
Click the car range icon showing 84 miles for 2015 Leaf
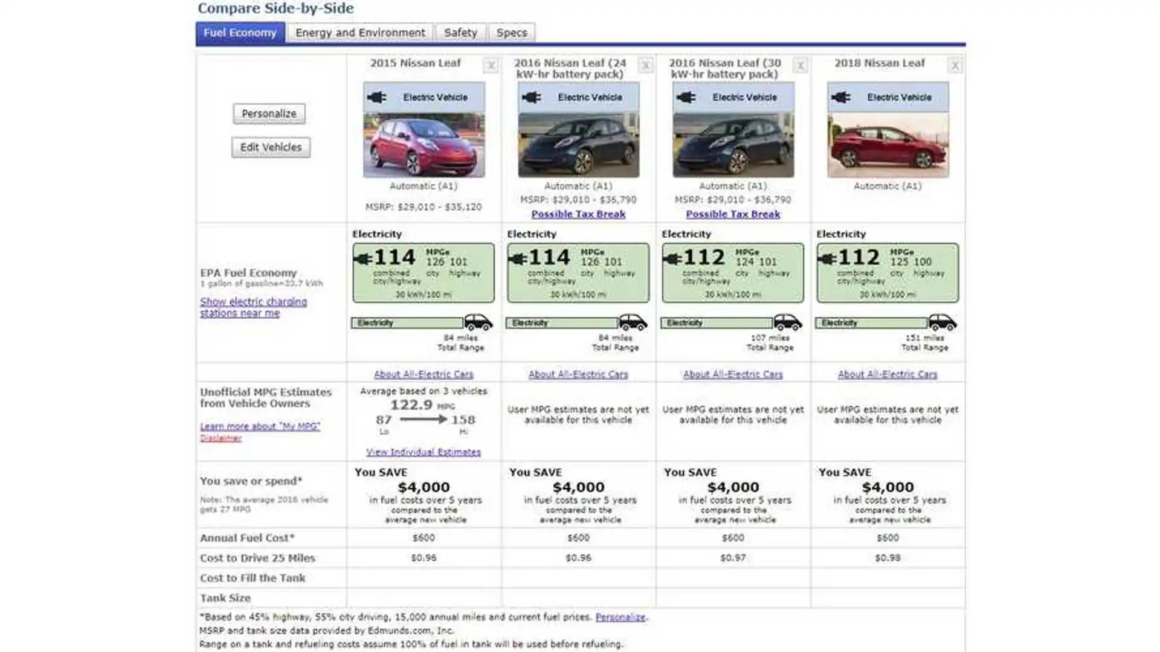478,322
